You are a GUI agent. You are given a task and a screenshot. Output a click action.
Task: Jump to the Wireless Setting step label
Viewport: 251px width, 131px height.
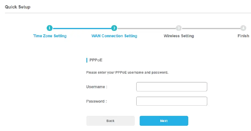[179, 36]
